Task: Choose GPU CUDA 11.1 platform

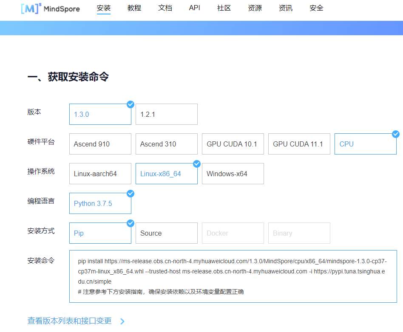Action: click(299, 144)
